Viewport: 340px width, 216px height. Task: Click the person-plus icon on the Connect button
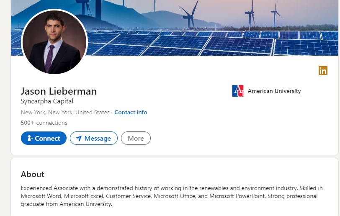(x=30, y=139)
